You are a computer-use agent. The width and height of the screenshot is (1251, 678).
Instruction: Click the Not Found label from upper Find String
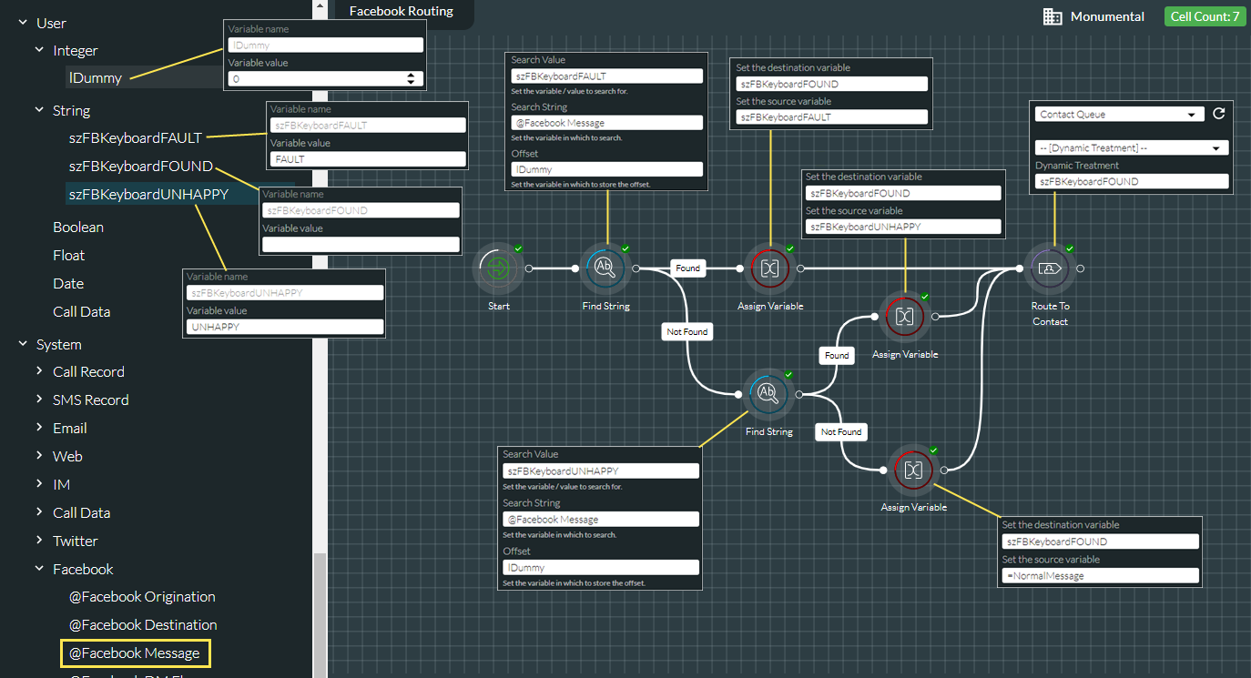point(687,332)
